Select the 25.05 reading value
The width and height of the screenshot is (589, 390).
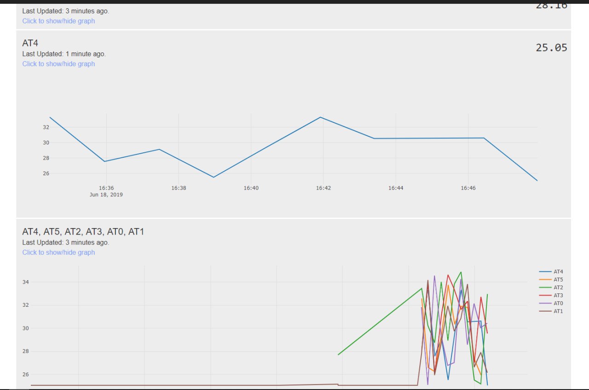pyautogui.click(x=551, y=47)
